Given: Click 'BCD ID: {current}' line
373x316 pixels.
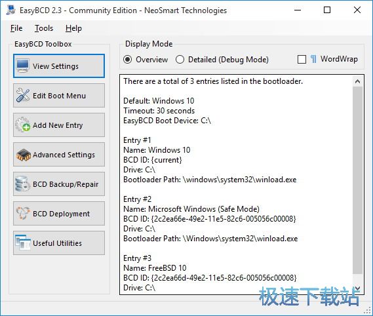Looking at the screenshot, I should coord(153,160).
